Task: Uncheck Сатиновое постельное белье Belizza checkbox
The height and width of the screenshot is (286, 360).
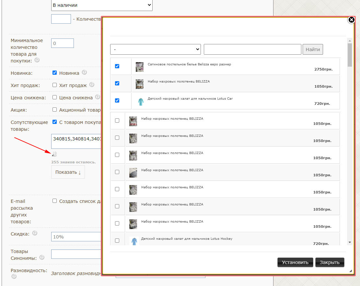Action: 117,66
